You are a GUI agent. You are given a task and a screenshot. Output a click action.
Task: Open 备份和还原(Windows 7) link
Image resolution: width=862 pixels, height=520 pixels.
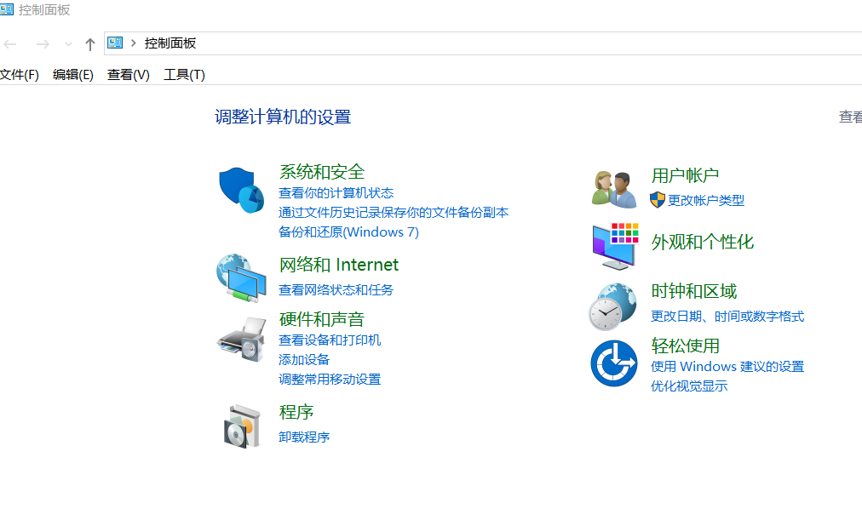348,232
